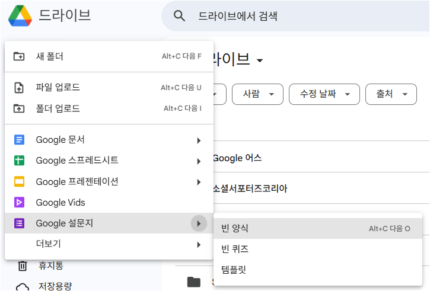Screen dimensions: 430x291
Task: Focus the 드라이브에서 검색 search field
Action: [x=295, y=16]
